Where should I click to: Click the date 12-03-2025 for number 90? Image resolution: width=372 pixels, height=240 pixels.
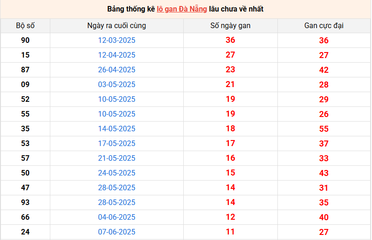tap(117, 41)
